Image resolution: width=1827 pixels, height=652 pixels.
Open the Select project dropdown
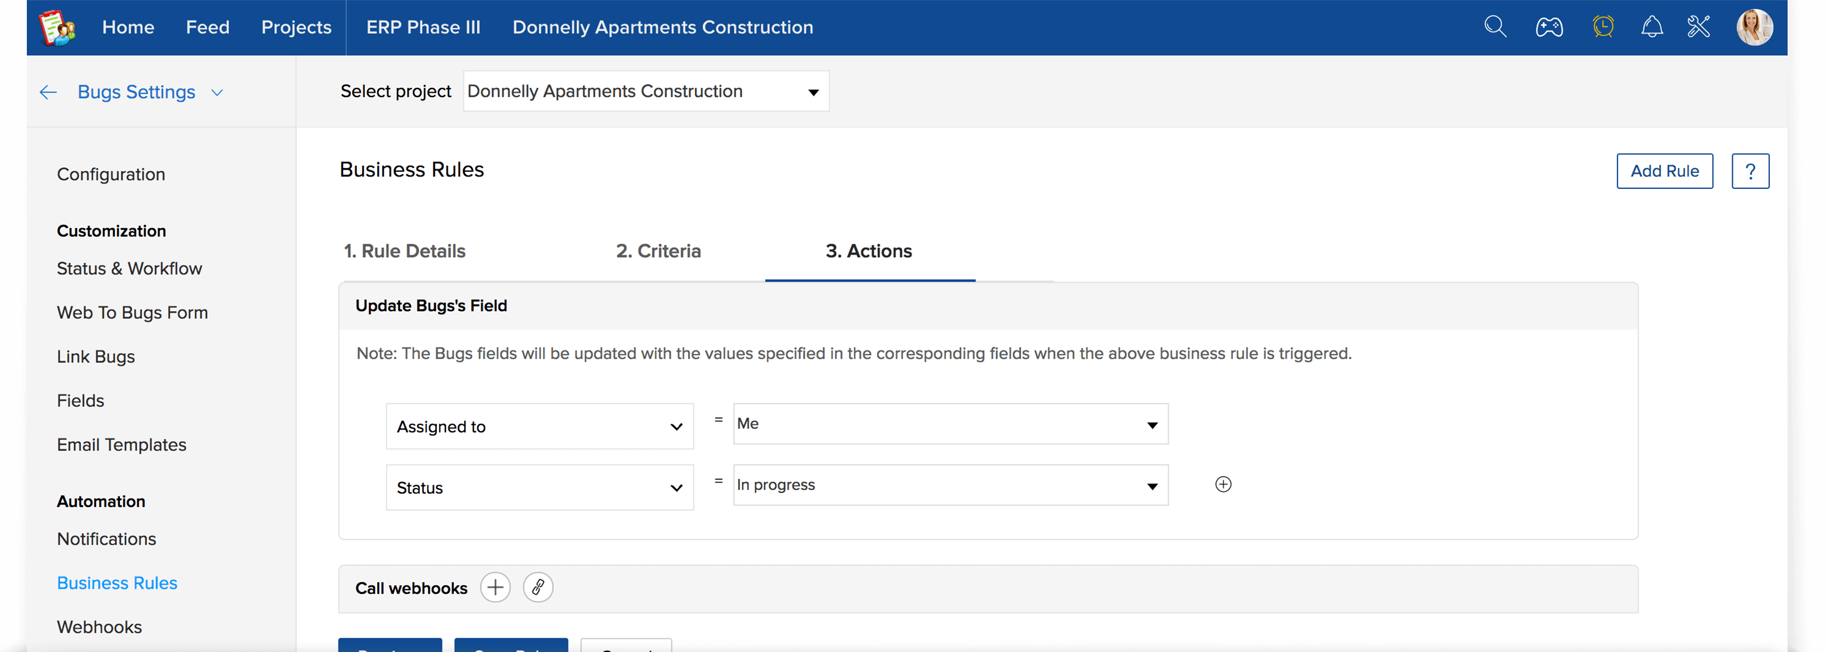(x=645, y=91)
